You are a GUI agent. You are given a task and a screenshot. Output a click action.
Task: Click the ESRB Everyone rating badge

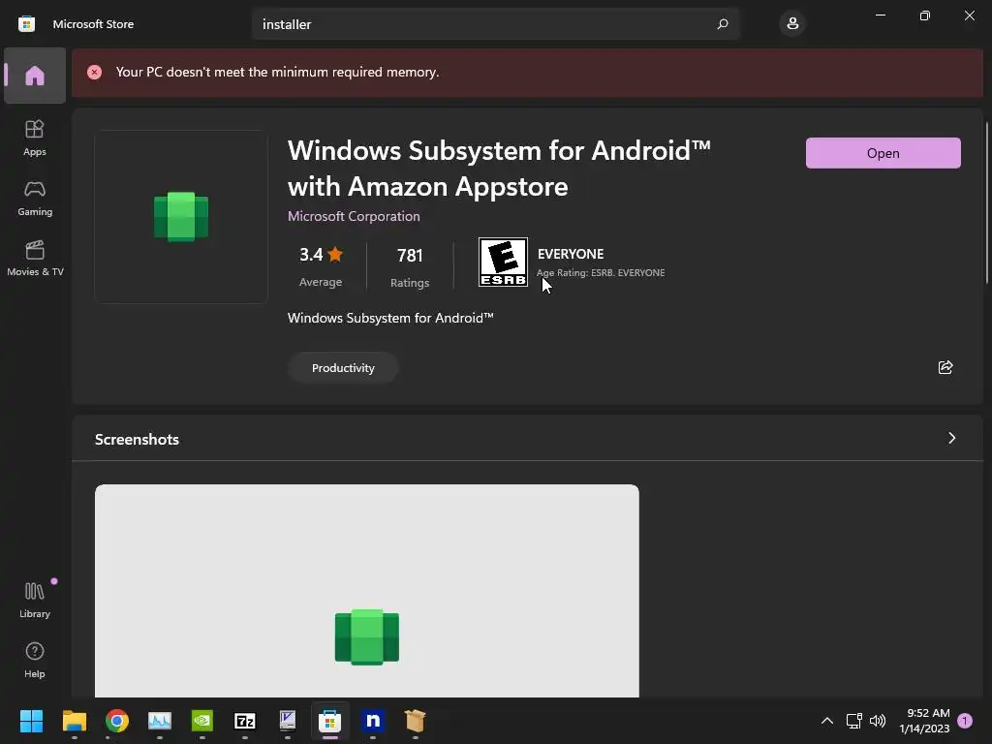503,262
